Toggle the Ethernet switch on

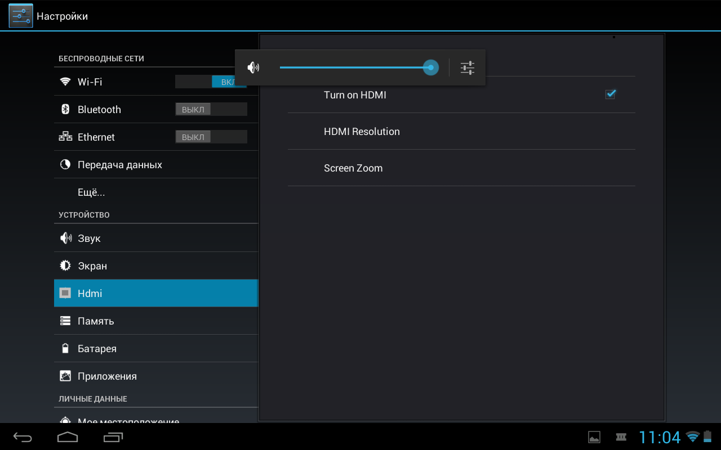click(211, 137)
